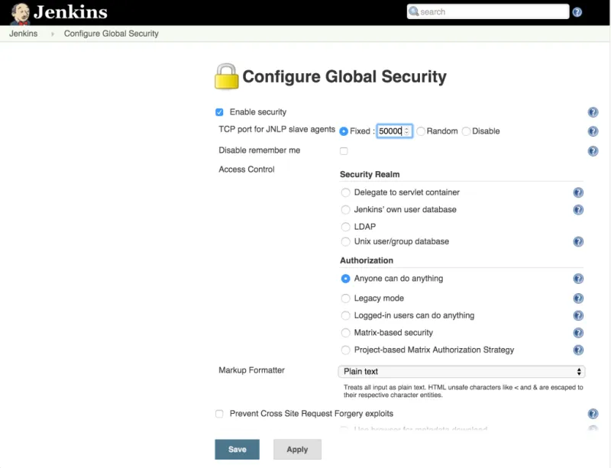Viewport: 611px width, 468px height.
Task: Apply the current settings
Action: point(297,449)
